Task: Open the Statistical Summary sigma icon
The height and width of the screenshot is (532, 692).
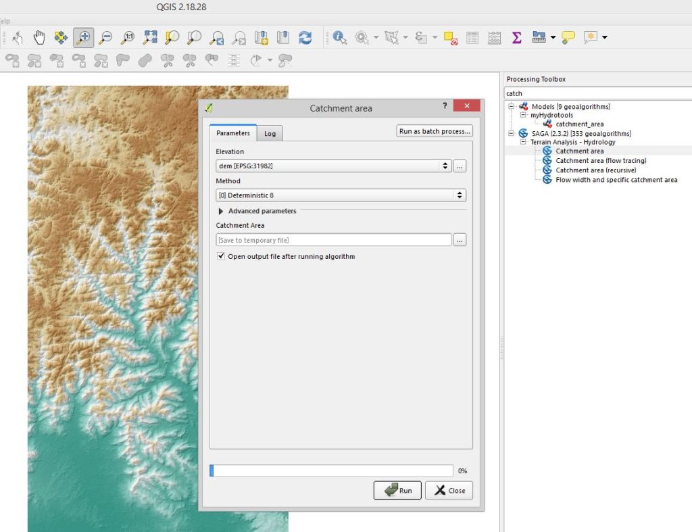Action: [517, 38]
